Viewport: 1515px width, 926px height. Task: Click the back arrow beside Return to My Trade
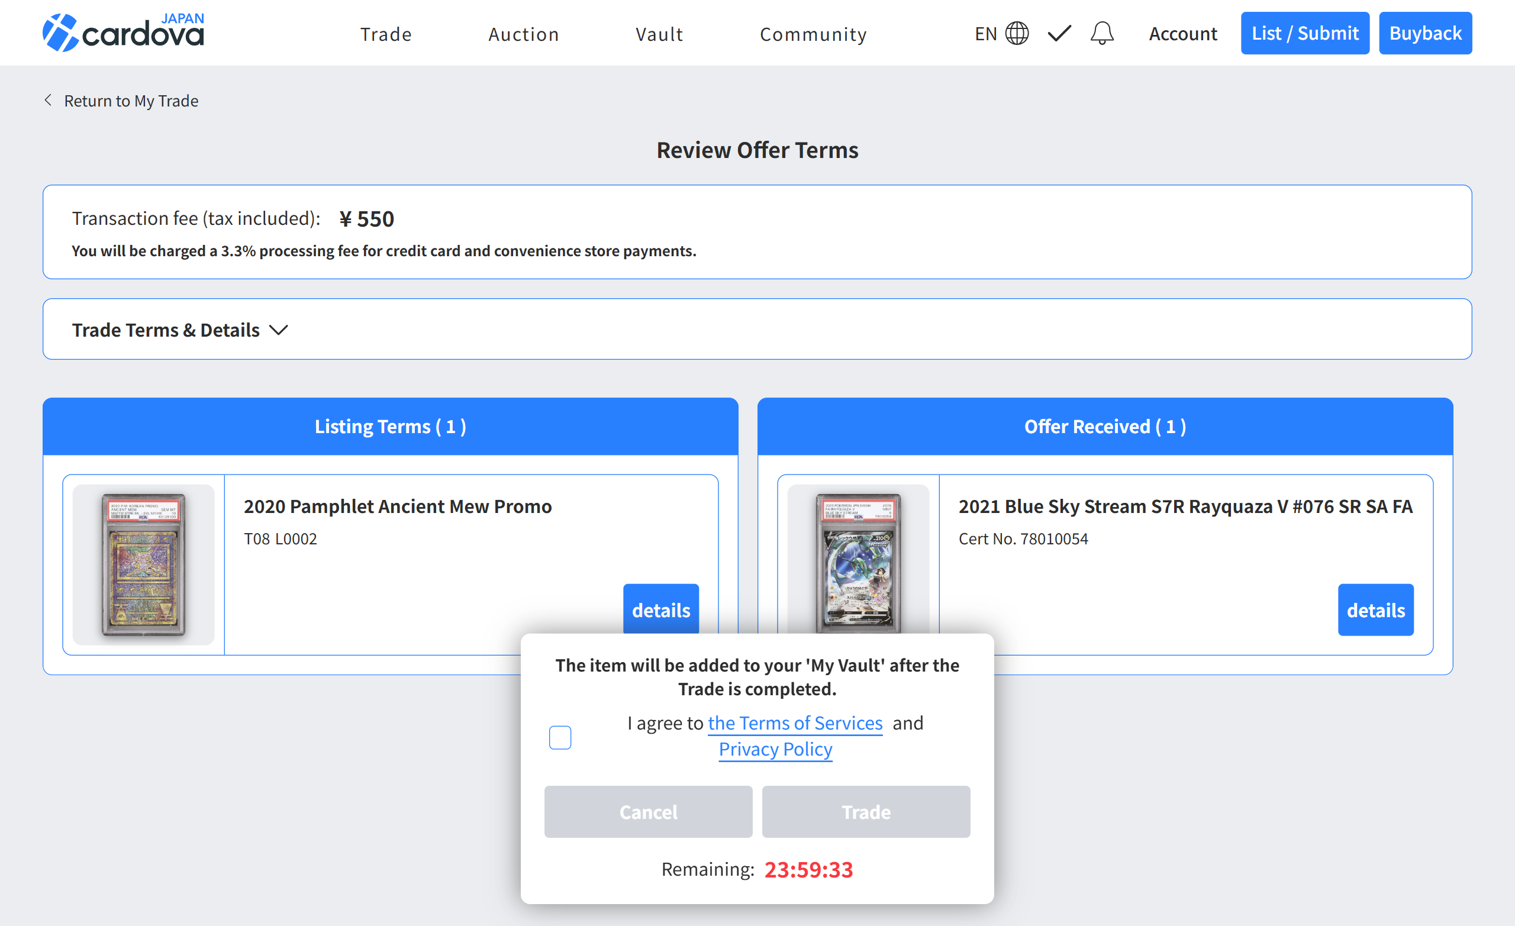point(48,100)
